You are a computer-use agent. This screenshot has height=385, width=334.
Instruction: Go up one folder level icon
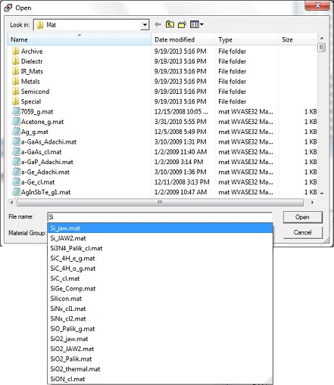pos(170,24)
